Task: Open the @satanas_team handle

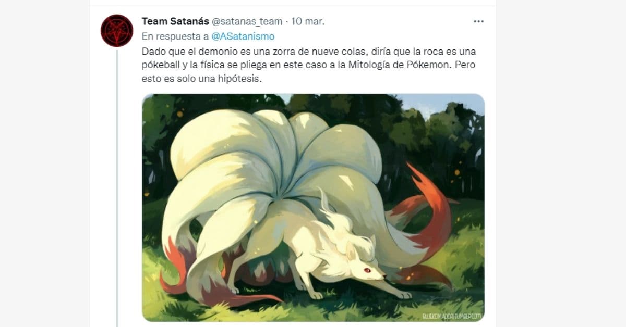Action: pyautogui.click(x=246, y=21)
